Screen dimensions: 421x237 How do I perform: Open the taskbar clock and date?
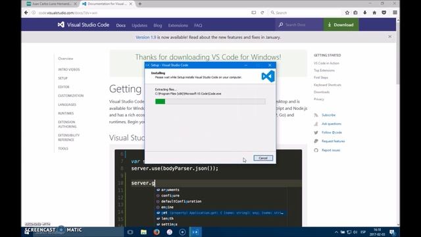coord(377,232)
